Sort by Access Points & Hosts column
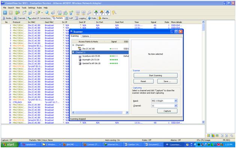 tap(88, 42)
